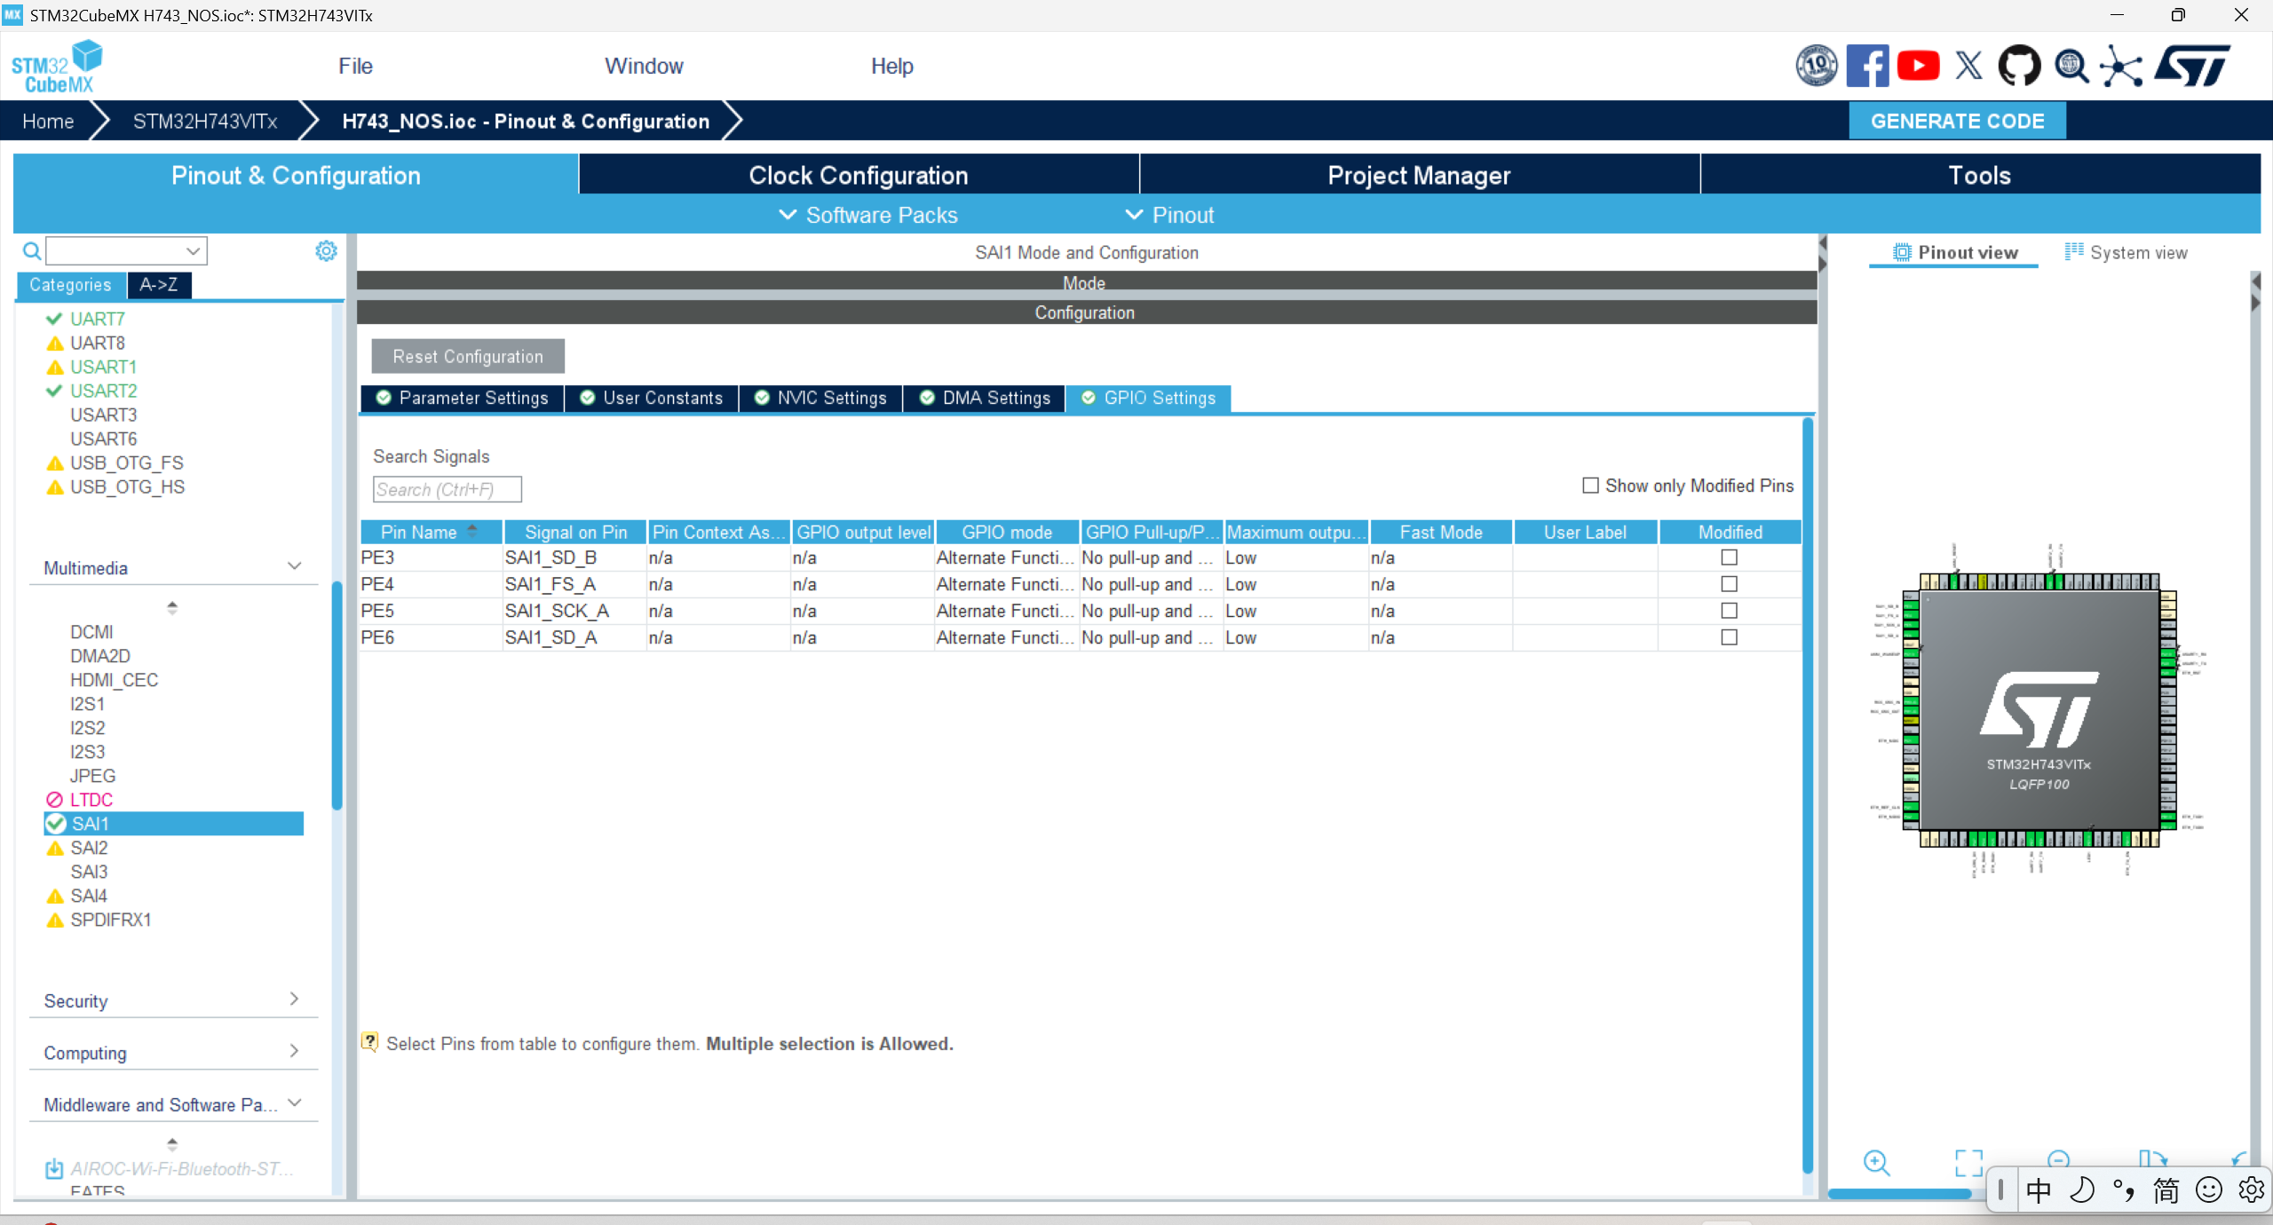
Task: Switch to the Tools tab
Action: (1980, 175)
